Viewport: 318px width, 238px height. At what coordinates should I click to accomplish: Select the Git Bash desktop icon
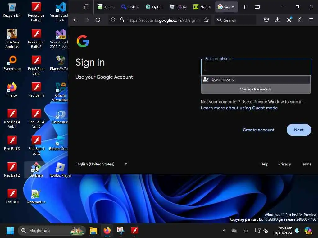click(36, 170)
